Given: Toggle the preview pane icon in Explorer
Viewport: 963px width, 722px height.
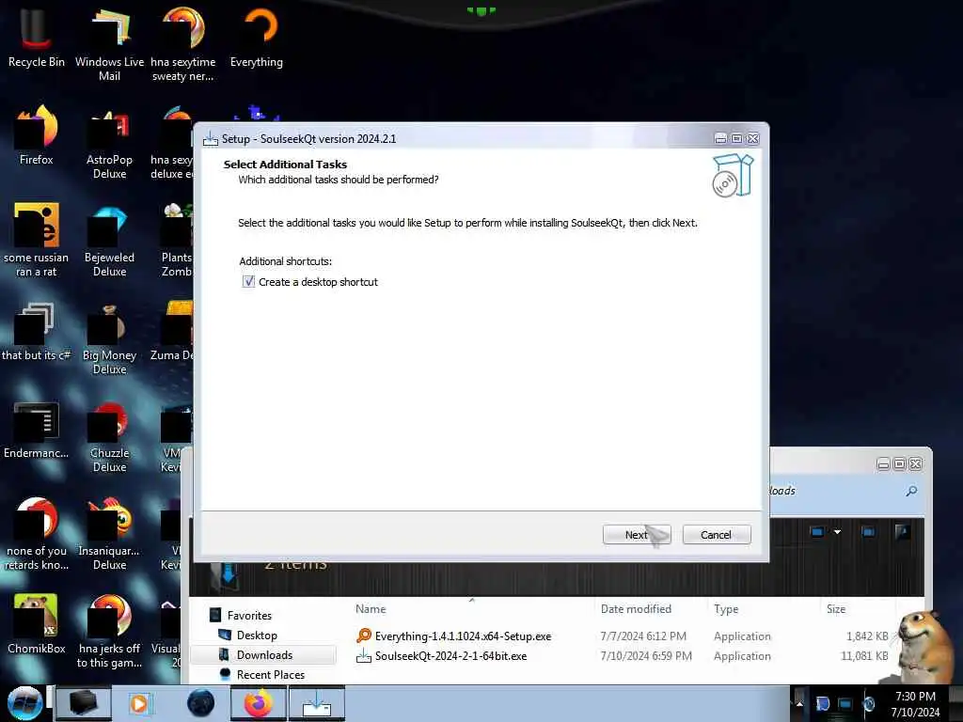Looking at the screenshot, I should click(x=868, y=532).
